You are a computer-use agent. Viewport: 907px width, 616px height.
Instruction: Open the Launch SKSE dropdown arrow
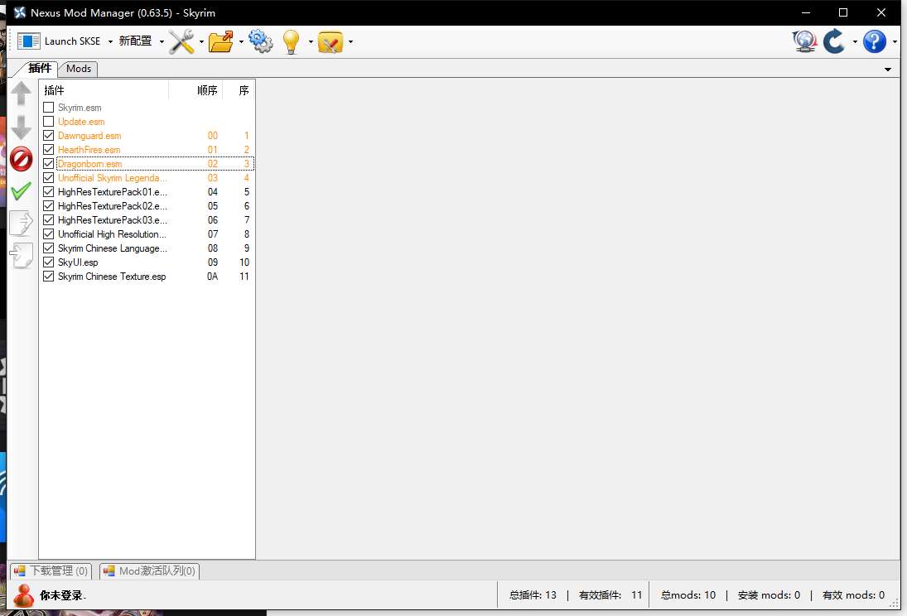(x=110, y=41)
